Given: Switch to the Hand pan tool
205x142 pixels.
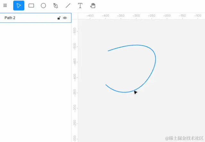Looking at the screenshot, I should tap(93, 6).
